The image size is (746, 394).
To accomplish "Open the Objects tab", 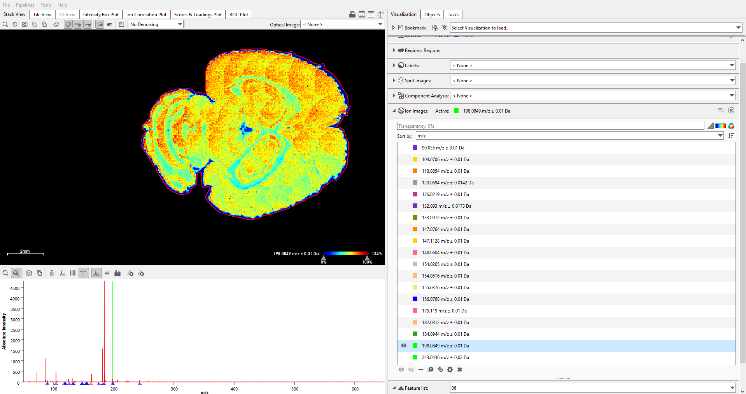I will click(x=432, y=15).
